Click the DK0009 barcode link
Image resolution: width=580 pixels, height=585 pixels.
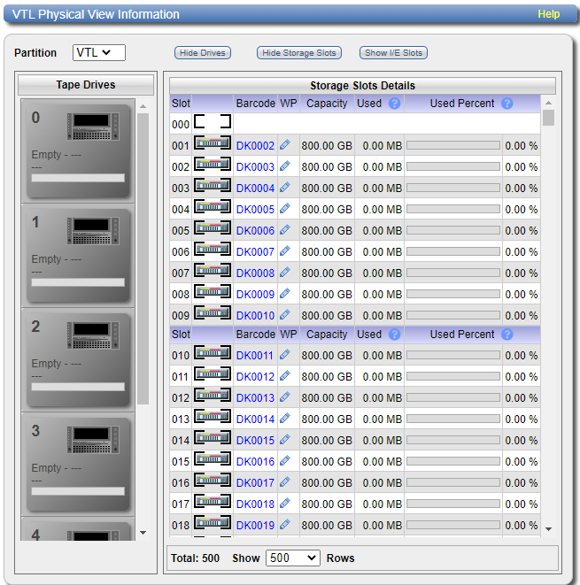(x=255, y=295)
